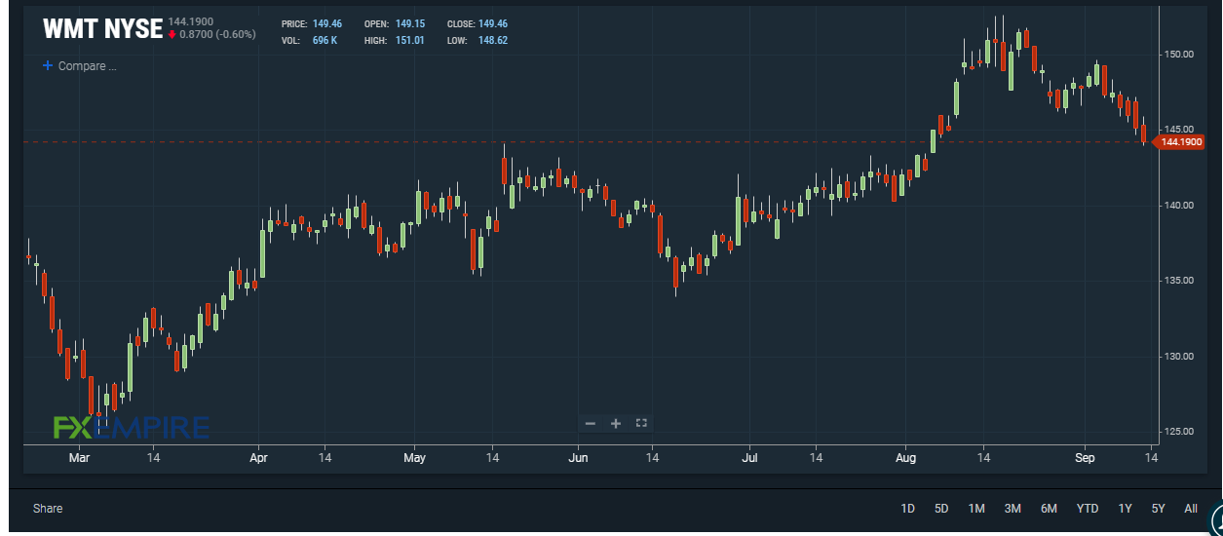Click the plus icon beside Compare
Viewport: 1223px width, 536px height.
(47, 66)
